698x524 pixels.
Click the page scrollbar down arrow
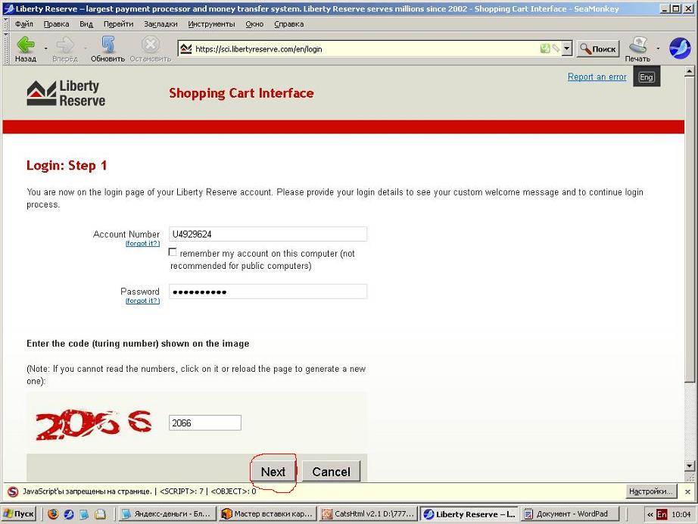[x=690, y=466]
